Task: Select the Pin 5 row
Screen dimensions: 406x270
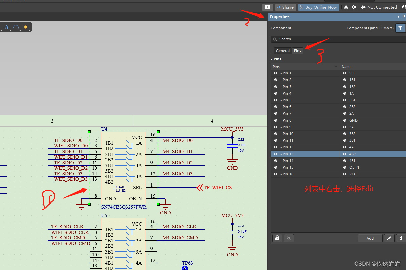Action: [x=338, y=100]
